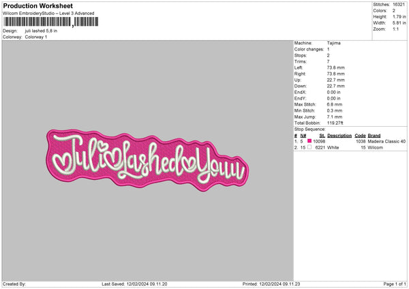Click thread code '1038' in stop row 1

[x=361, y=141]
